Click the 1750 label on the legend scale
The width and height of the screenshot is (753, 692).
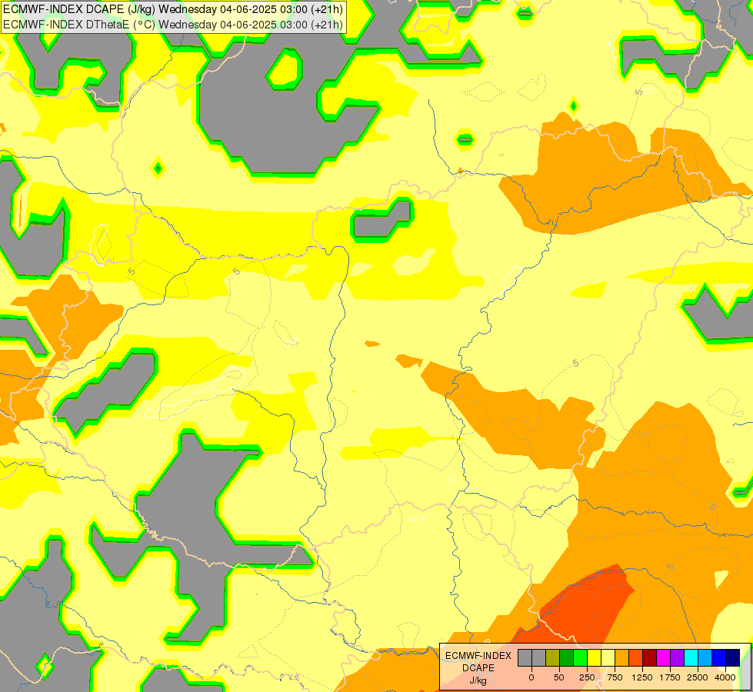click(670, 677)
